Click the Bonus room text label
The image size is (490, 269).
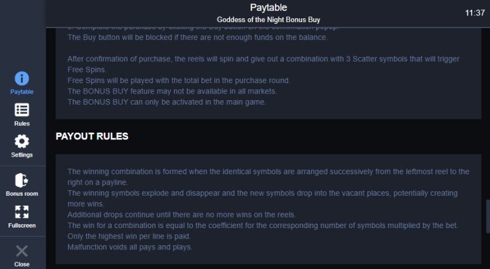pyautogui.click(x=22, y=194)
